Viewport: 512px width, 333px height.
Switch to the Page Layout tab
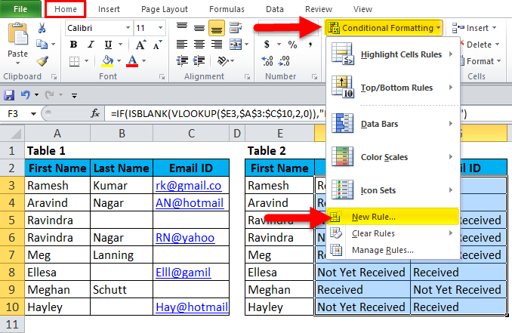point(164,9)
